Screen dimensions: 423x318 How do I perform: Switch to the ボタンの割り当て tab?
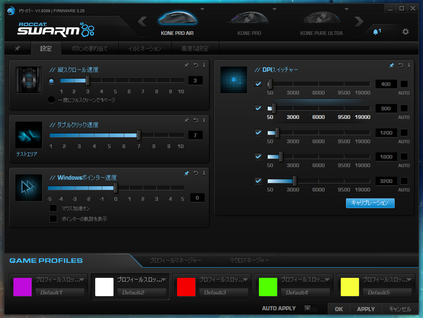90,48
